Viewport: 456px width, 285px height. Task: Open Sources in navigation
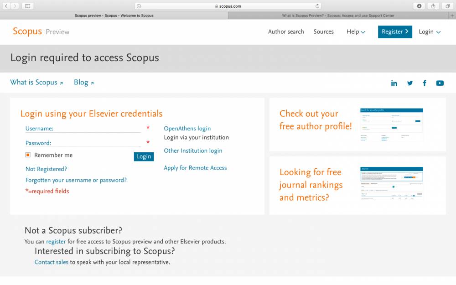pyautogui.click(x=323, y=32)
